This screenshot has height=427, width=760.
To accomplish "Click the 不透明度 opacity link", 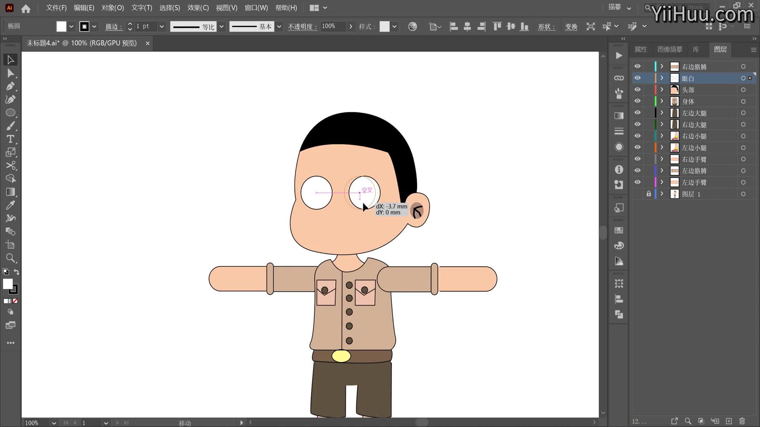I will click(302, 26).
